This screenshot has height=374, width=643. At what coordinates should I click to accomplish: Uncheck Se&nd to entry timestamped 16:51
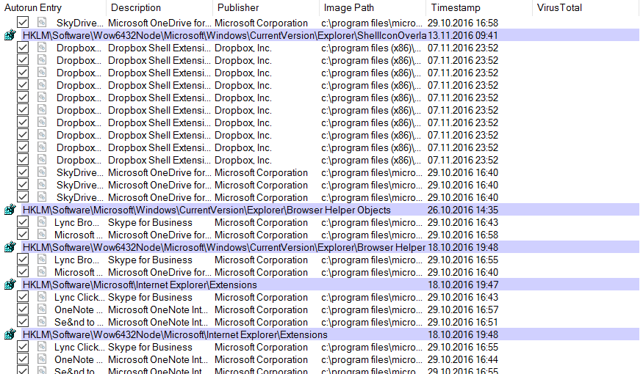click(23, 322)
